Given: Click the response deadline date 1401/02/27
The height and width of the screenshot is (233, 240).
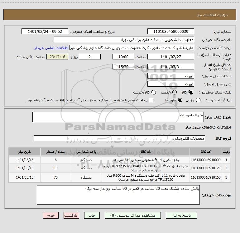Looking at the screenshot, I should pos(171,57).
